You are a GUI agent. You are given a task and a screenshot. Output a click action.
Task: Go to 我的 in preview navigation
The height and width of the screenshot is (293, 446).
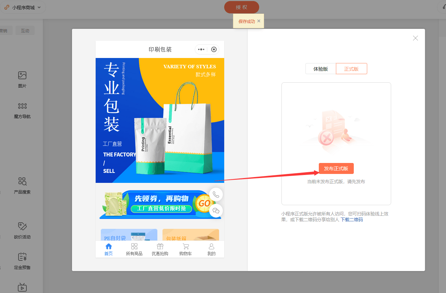click(x=212, y=249)
